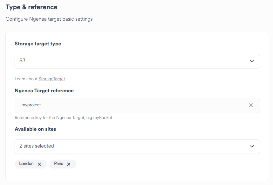Image resolution: width=273 pixels, height=185 pixels.
Task: Click inside the Ngenea Target reference field
Action: pyautogui.click(x=127, y=105)
